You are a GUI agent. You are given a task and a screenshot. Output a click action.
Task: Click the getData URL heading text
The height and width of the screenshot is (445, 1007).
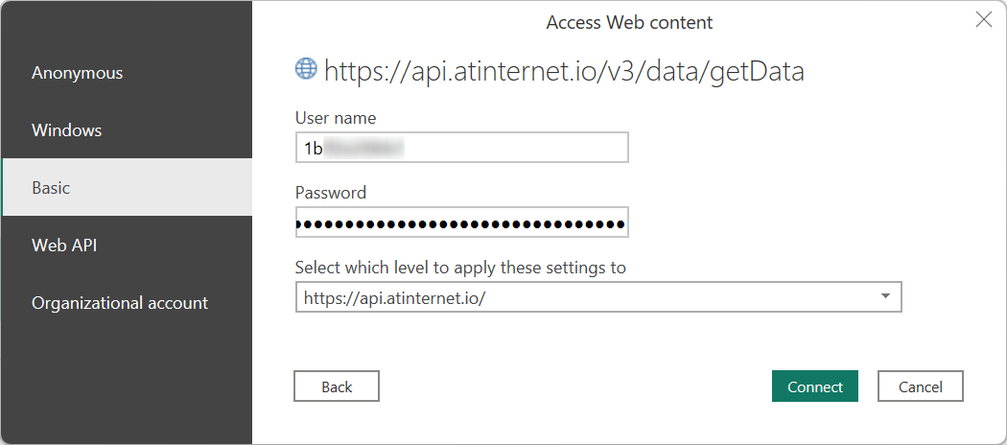coord(564,70)
